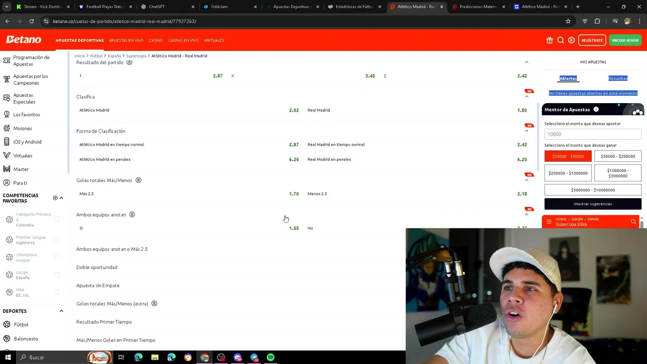Expand Doble oportunidad market
The image size is (647, 364).
97,267
